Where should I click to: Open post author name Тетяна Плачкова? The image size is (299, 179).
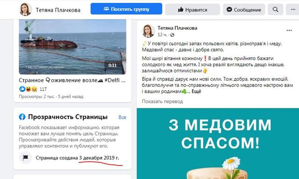click(x=178, y=28)
